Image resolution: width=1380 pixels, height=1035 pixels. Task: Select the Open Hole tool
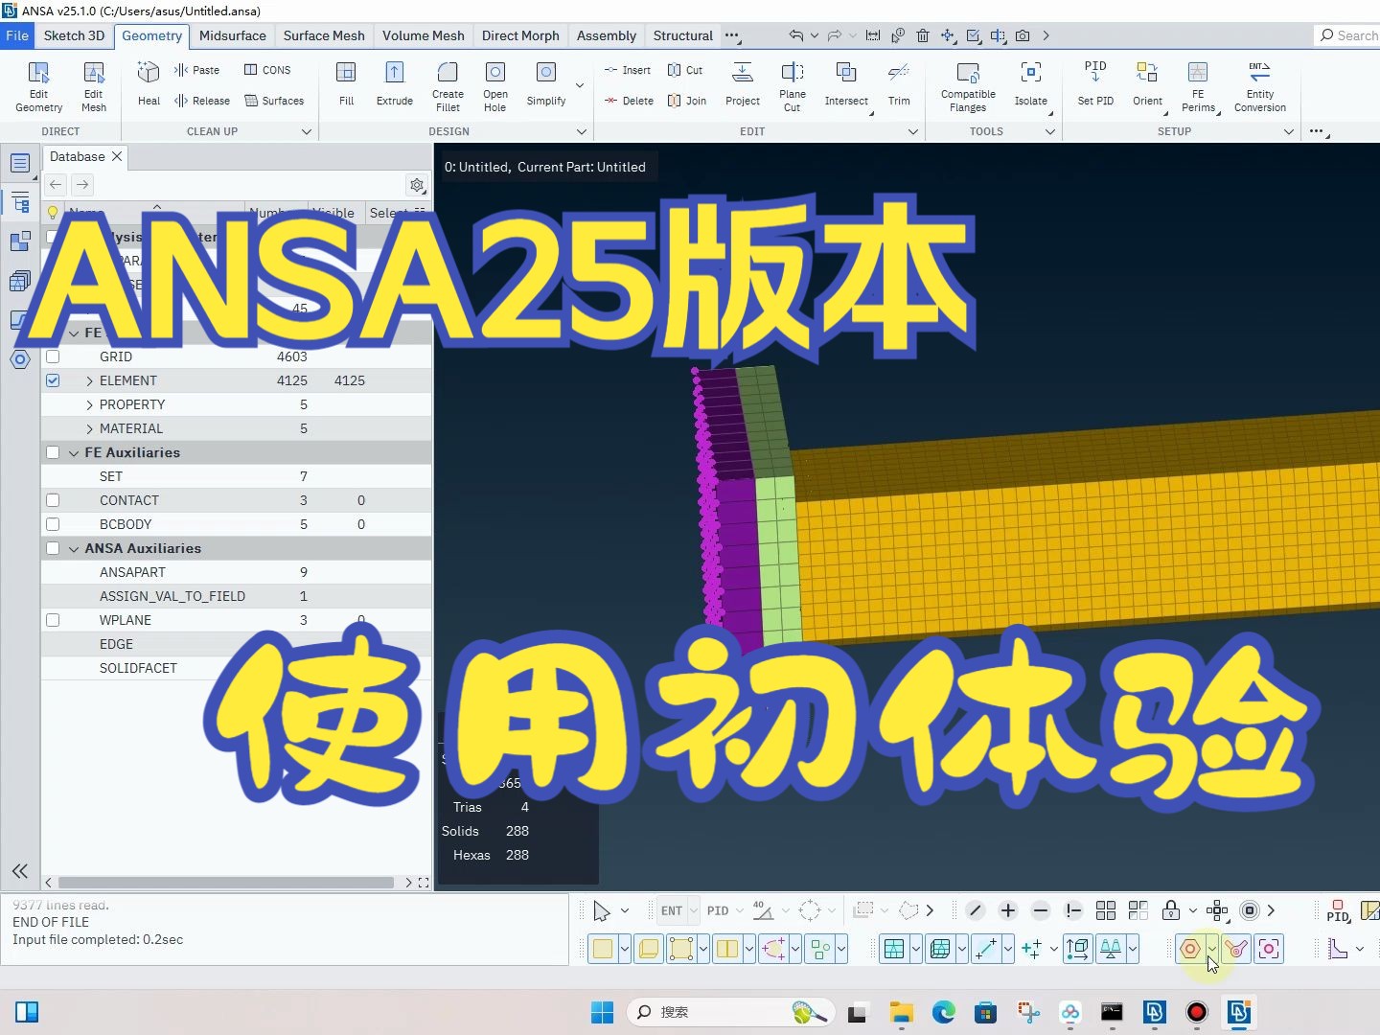pos(494,87)
